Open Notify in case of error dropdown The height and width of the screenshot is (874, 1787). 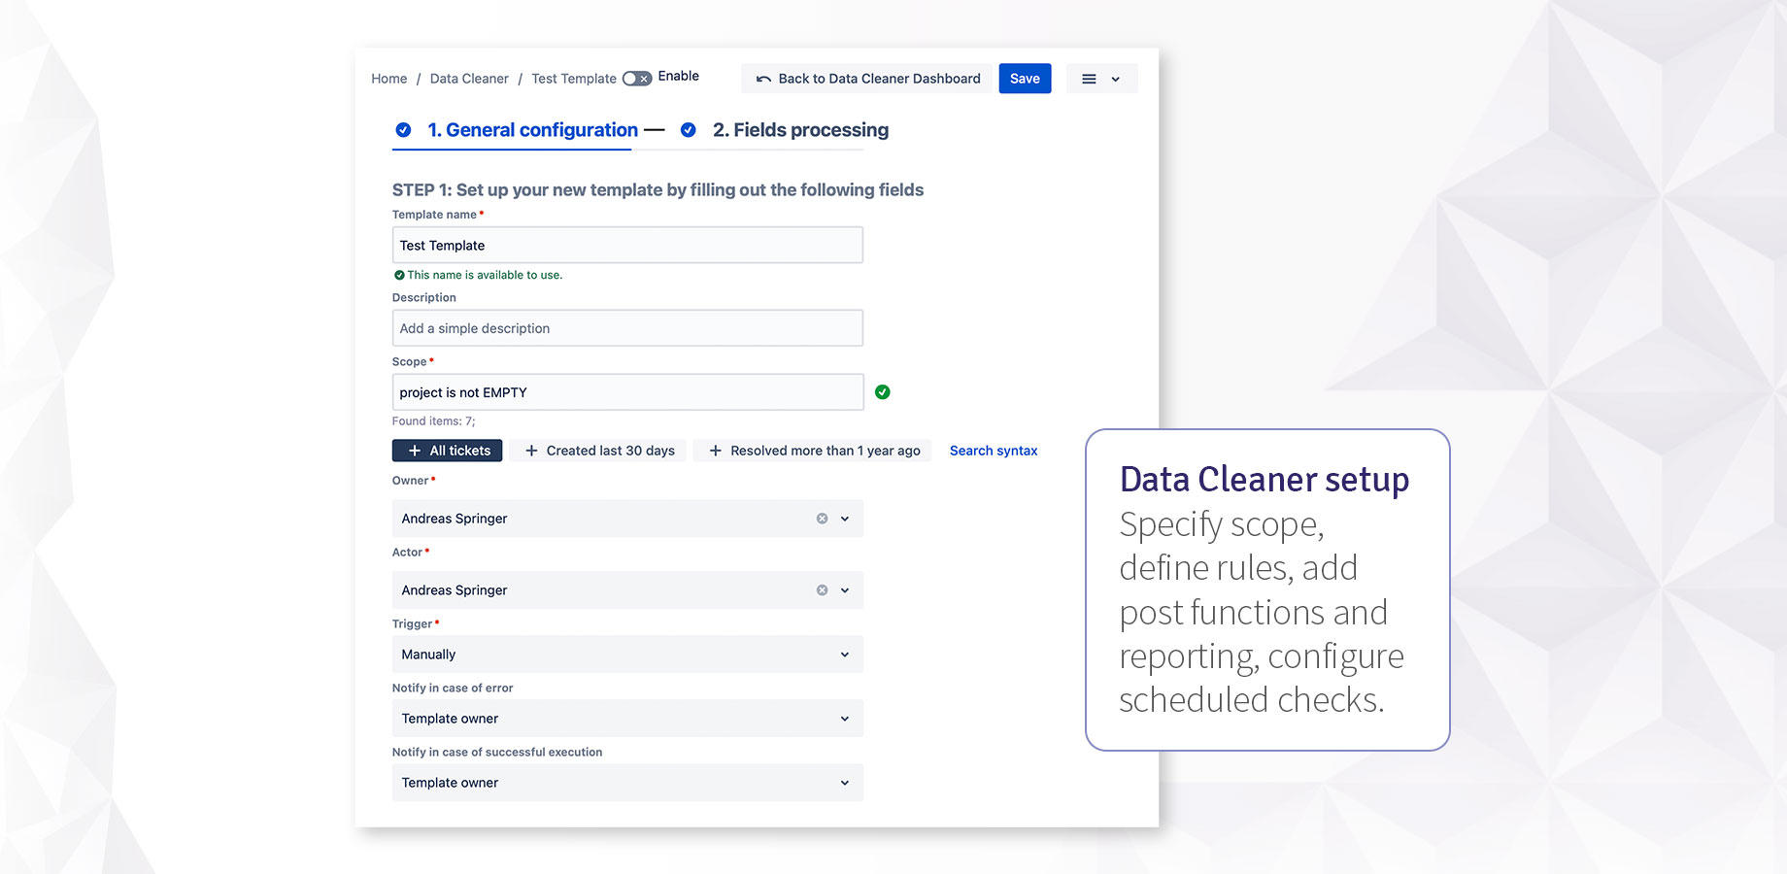tap(626, 719)
